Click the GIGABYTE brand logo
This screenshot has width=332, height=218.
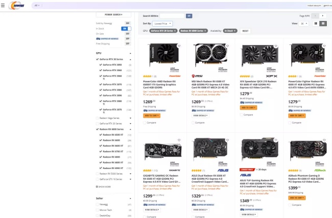click(x=175, y=170)
